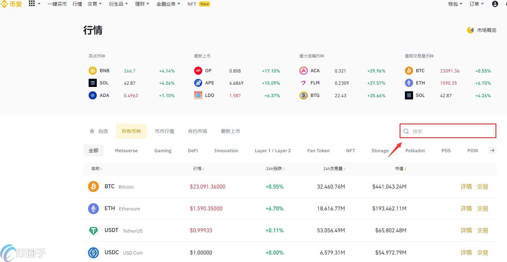Expand the 钱包 dropdown
Viewport: 507px width, 262px height.
(455, 4)
